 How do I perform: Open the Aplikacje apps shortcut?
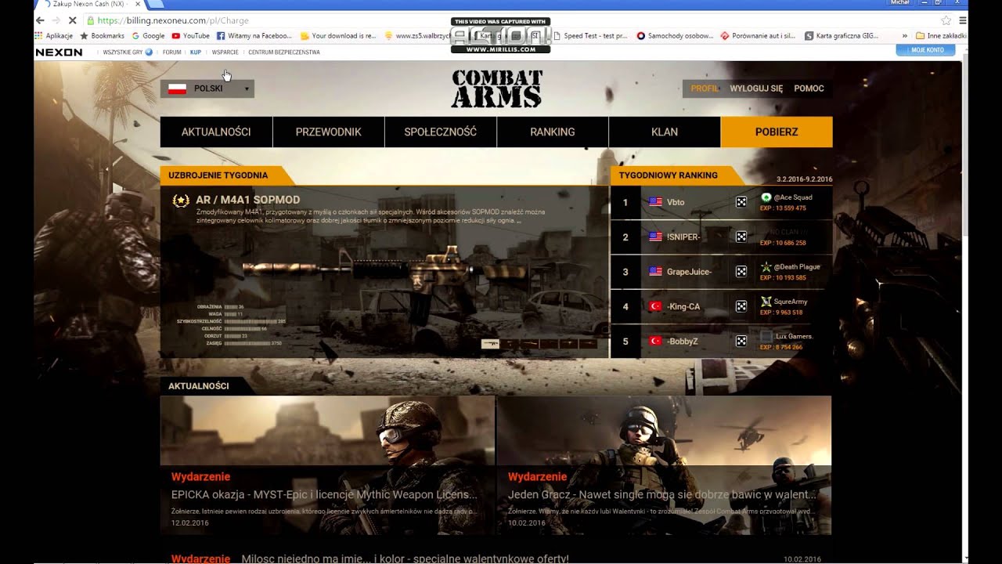[54, 35]
